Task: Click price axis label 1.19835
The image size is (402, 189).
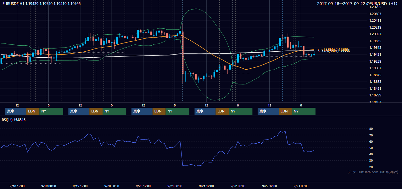Action: [x=376, y=41]
